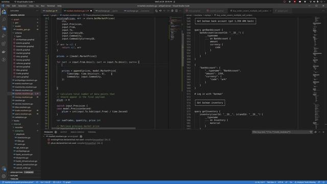Image resolution: width=327 pixels, height=184 pixels.
Task: Click the git sync icon in status bar
Action: click(37, 182)
